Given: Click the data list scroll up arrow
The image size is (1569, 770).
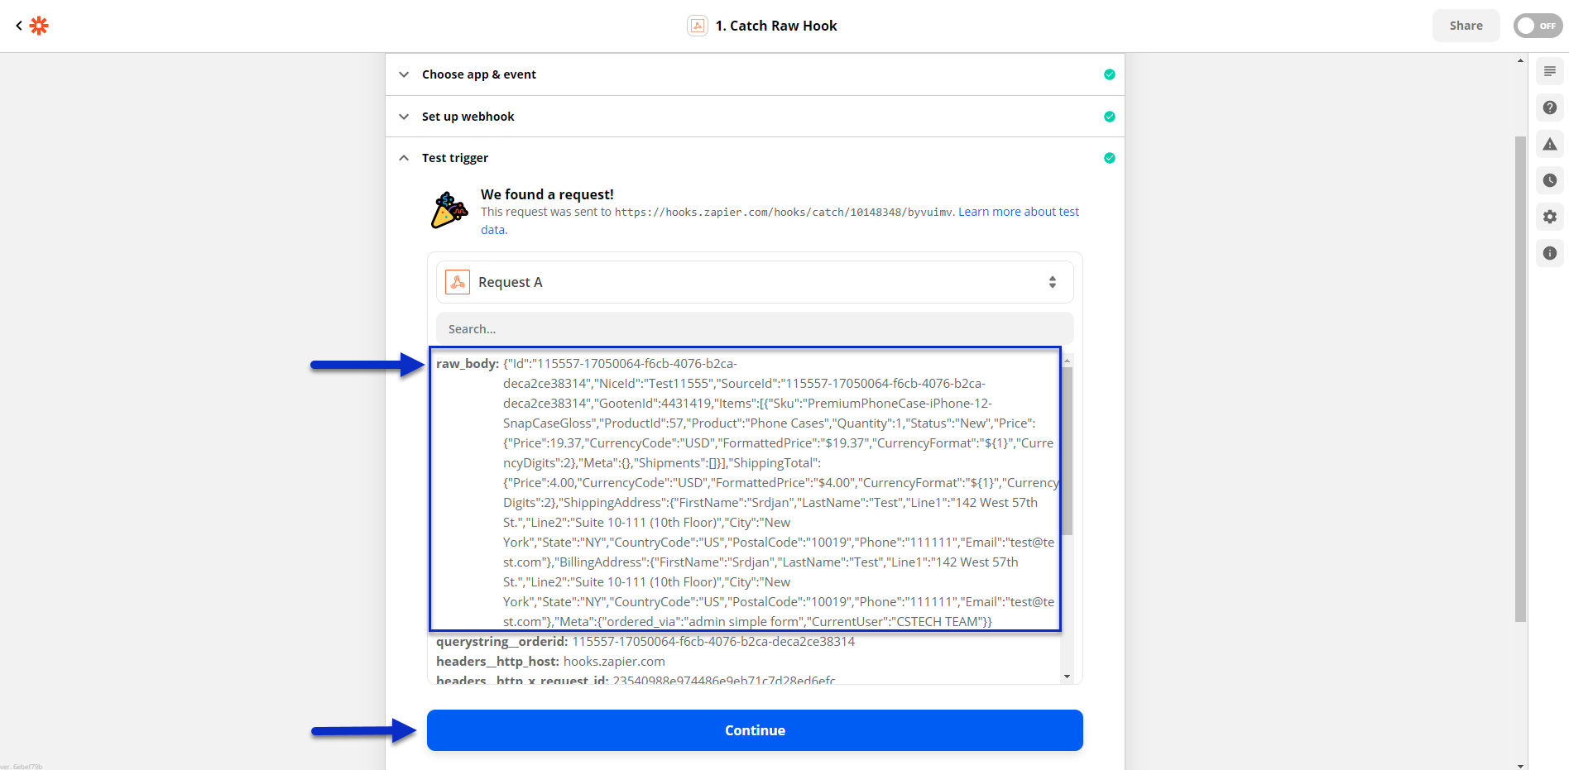Looking at the screenshot, I should tap(1067, 361).
